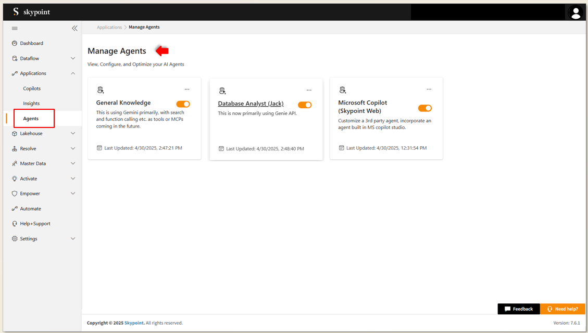
Task: Click the General Knowledge agent icon
Action: (101, 90)
